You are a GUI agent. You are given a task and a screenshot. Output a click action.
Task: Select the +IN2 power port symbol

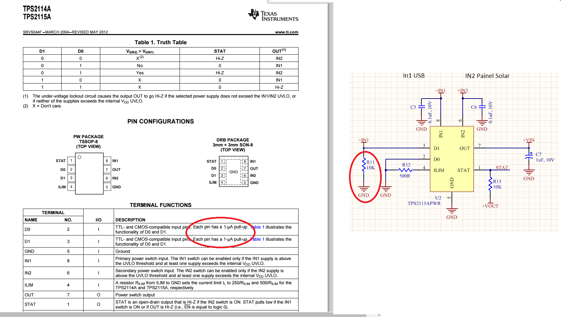click(463, 93)
